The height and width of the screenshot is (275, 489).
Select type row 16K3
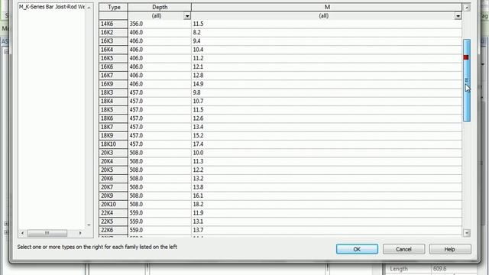[x=280, y=40]
